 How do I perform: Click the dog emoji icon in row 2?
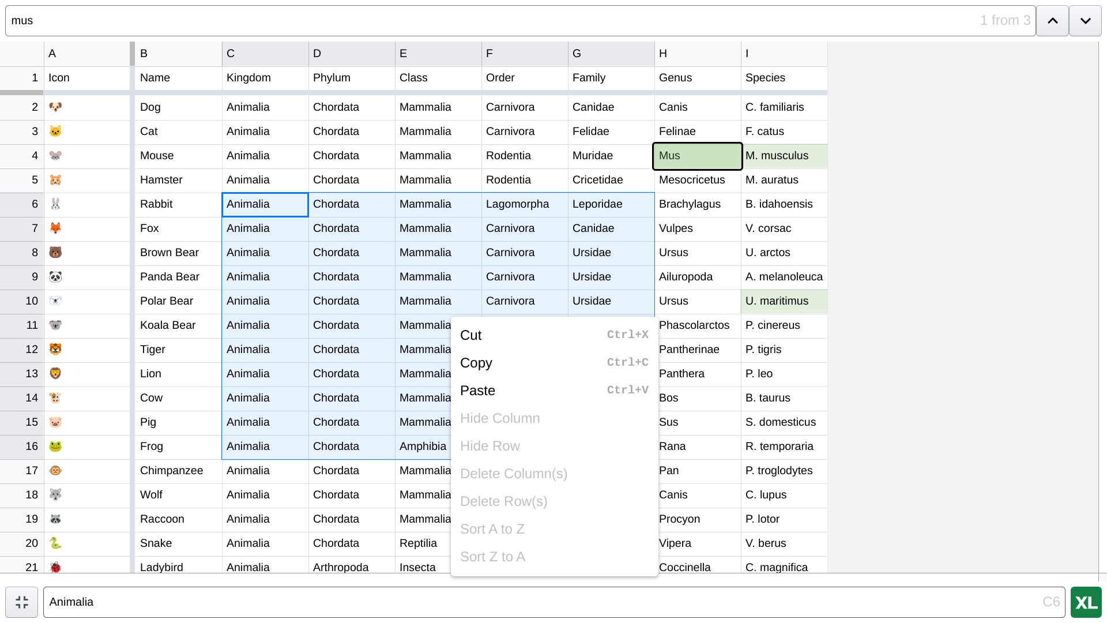pyautogui.click(x=55, y=107)
